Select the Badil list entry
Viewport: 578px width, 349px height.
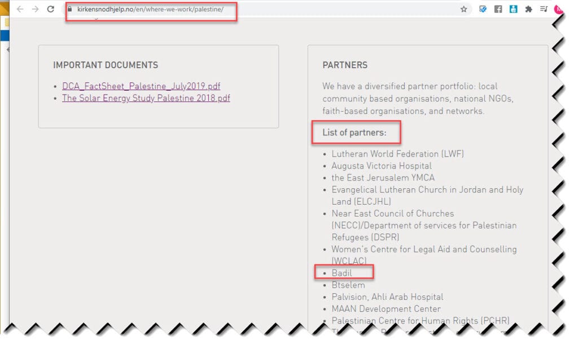341,273
